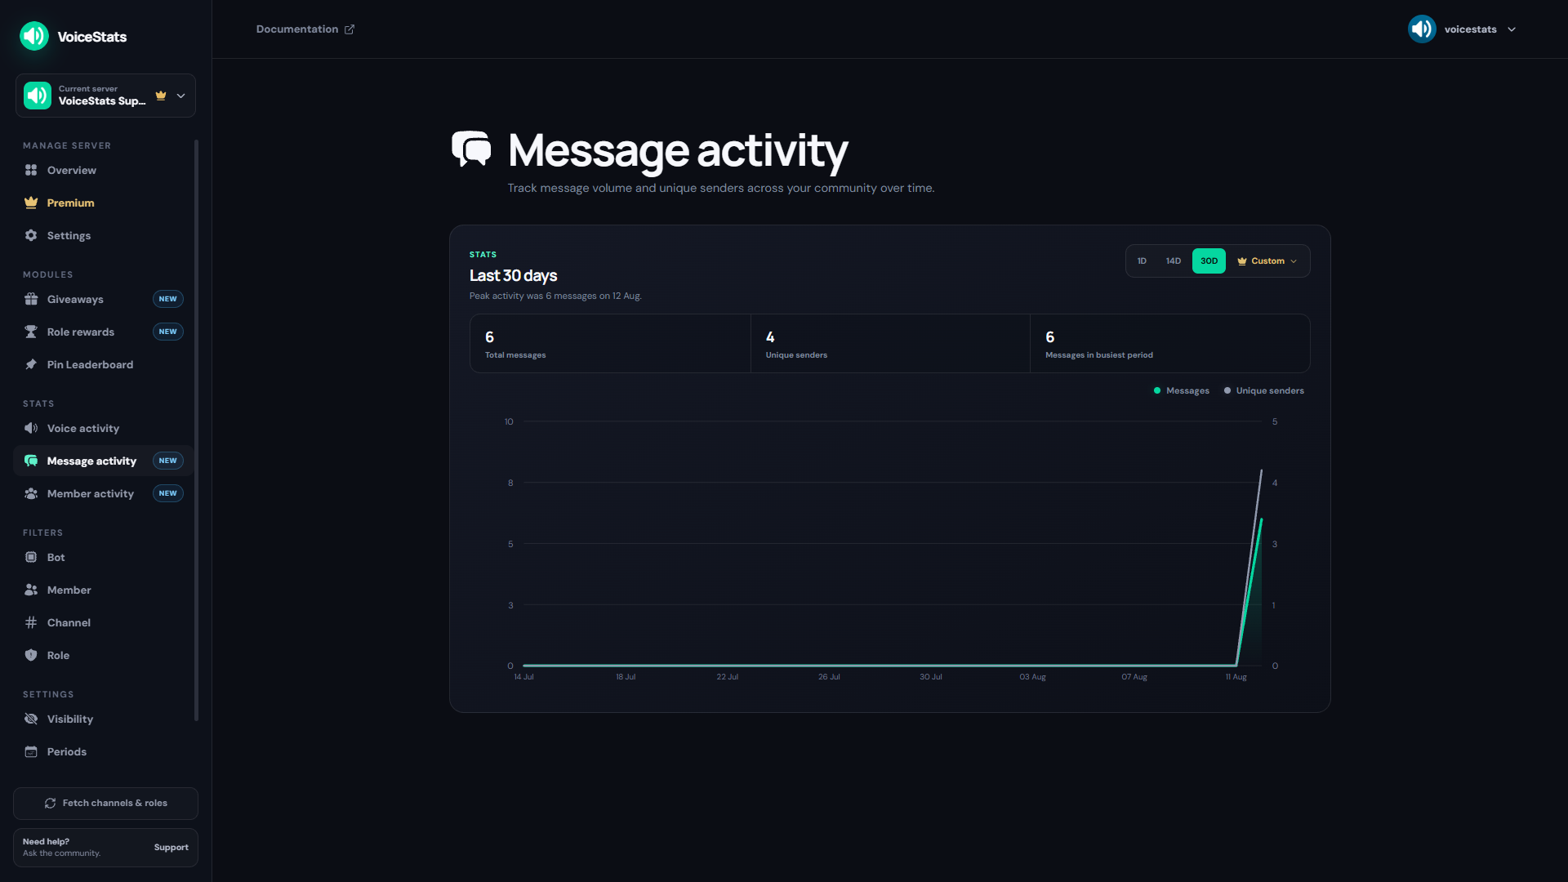
Task: Click the Role rewards trophy icon
Action: pos(31,332)
